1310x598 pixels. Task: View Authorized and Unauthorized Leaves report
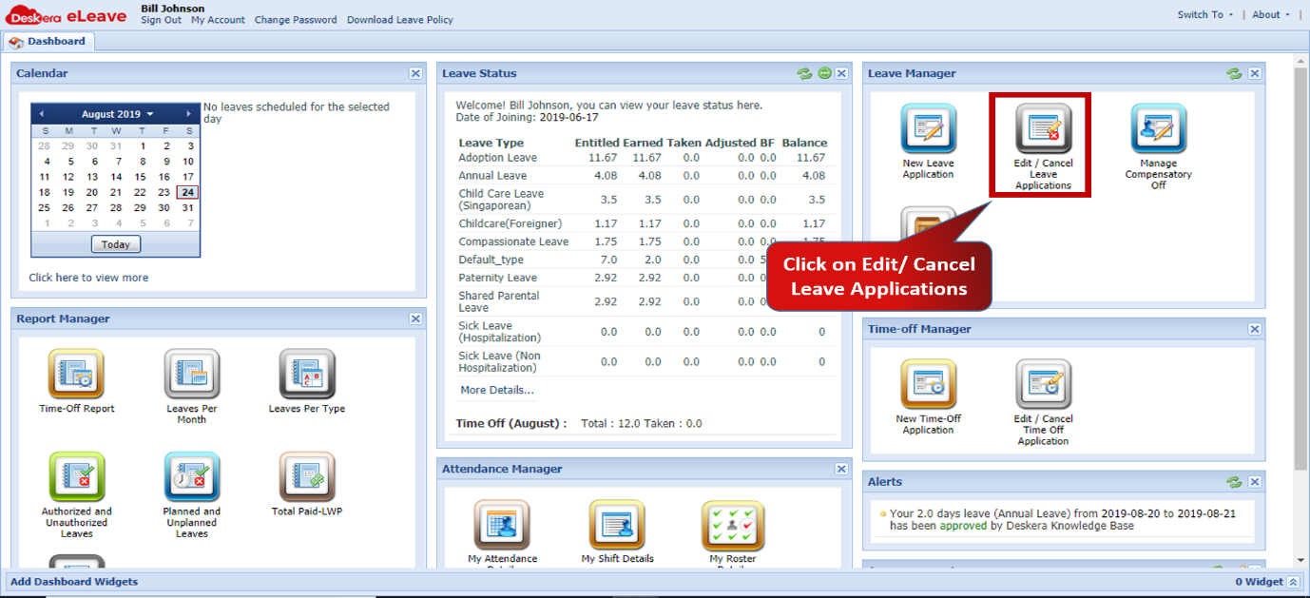76,475
